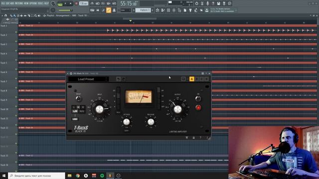Mute Track 3 with its green light
The width and height of the screenshot is (319, 179).
[16, 51]
